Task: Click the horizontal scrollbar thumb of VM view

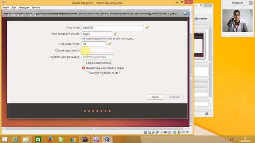Action: (x=94, y=129)
